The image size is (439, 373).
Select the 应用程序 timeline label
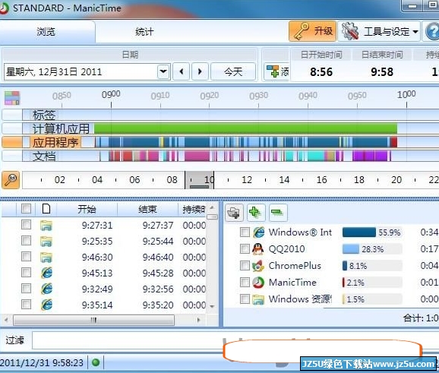tap(55, 143)
